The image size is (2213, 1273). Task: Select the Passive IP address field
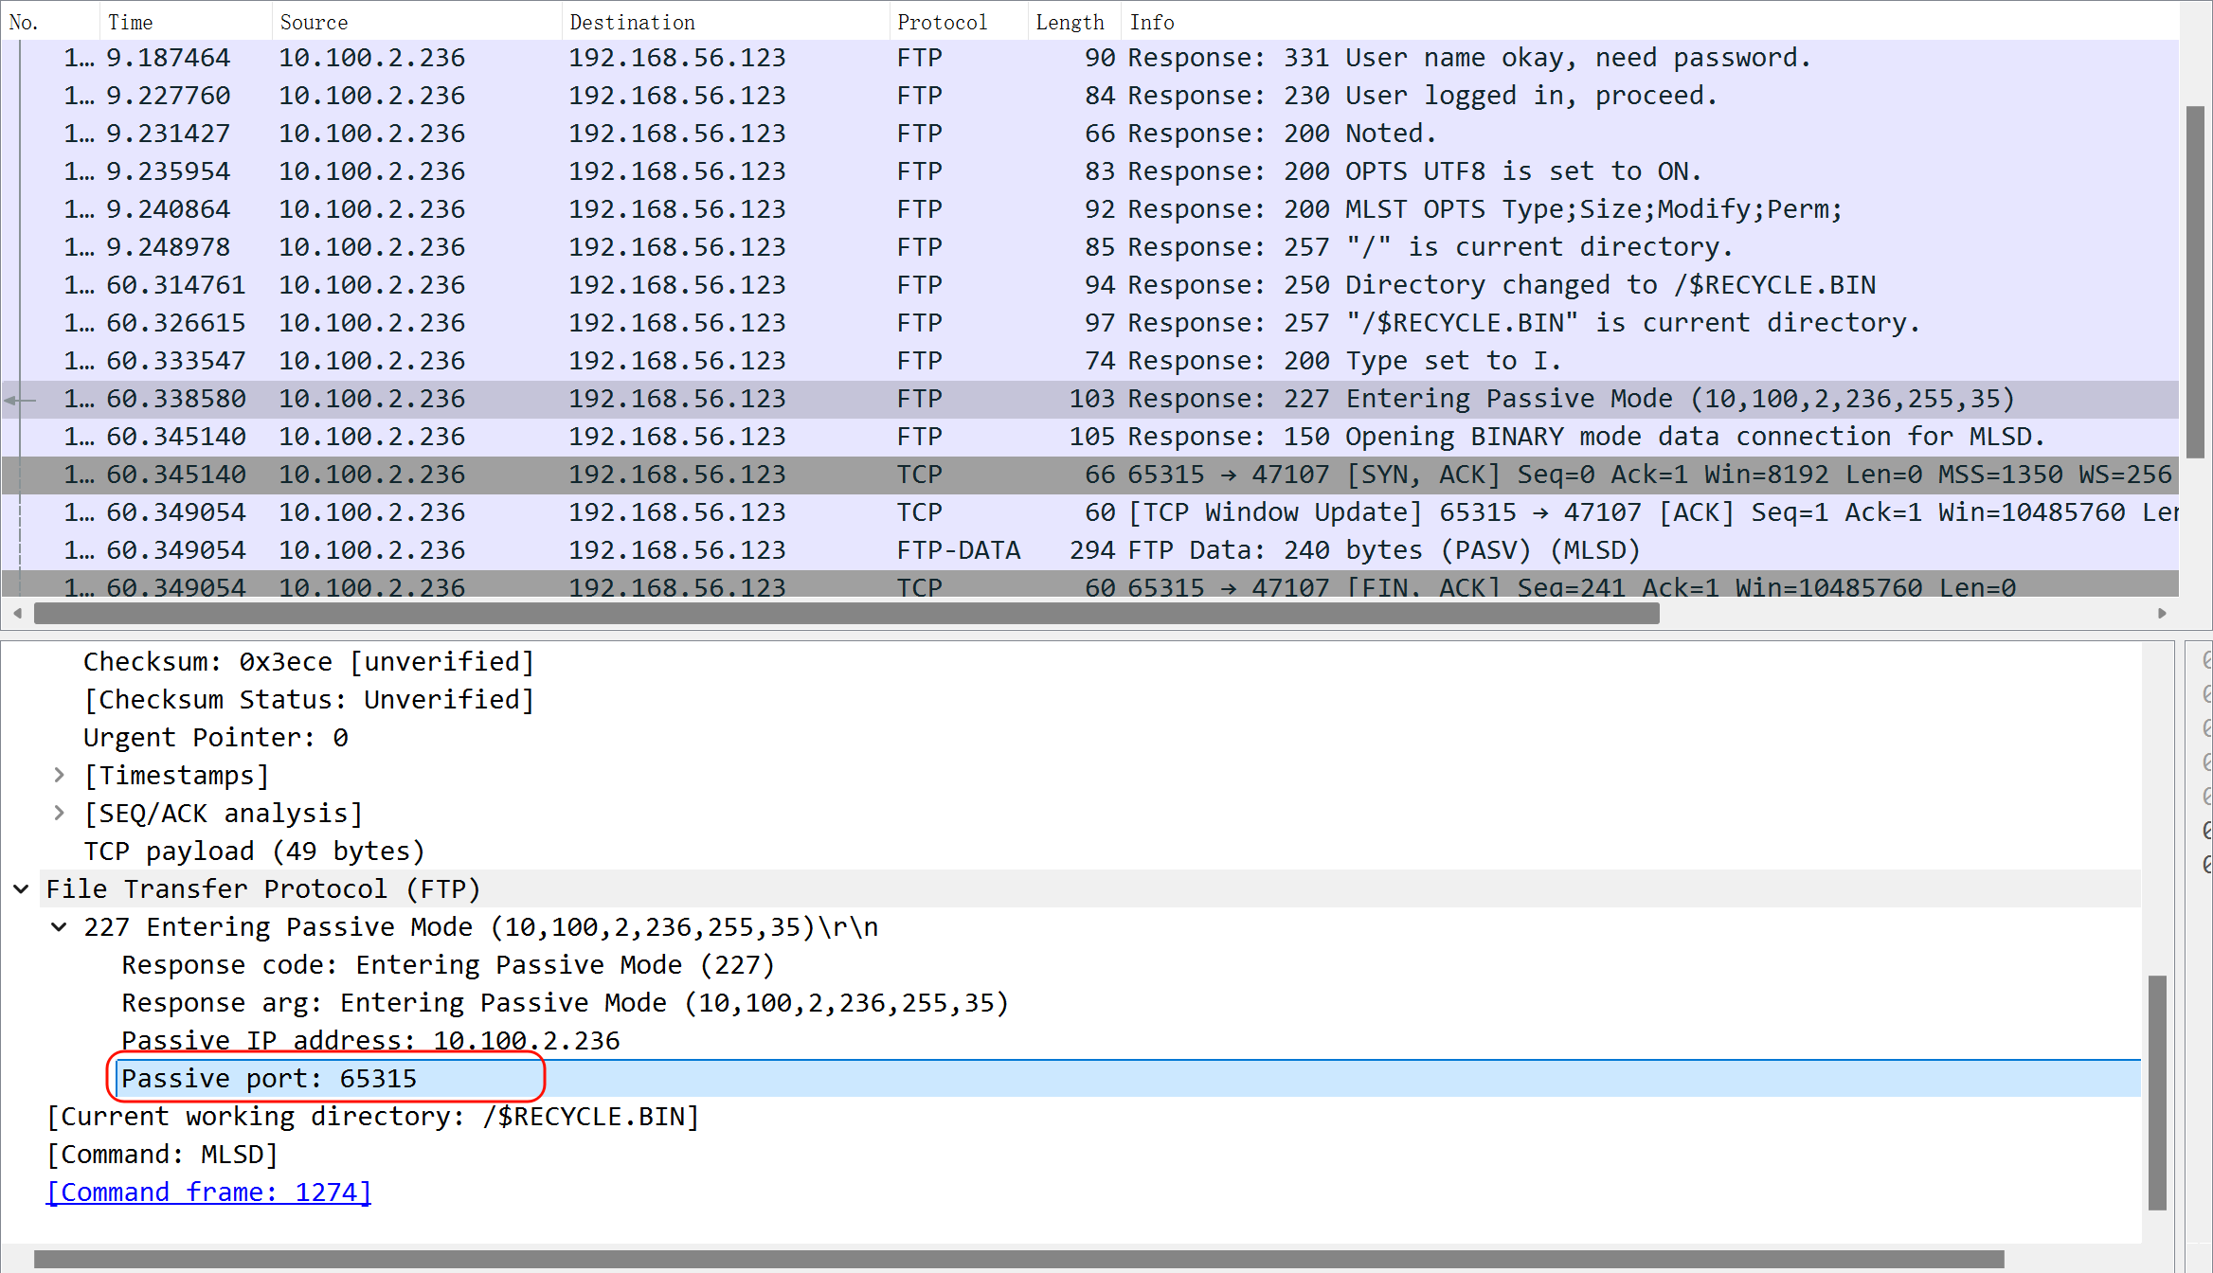pos(369,1041)
